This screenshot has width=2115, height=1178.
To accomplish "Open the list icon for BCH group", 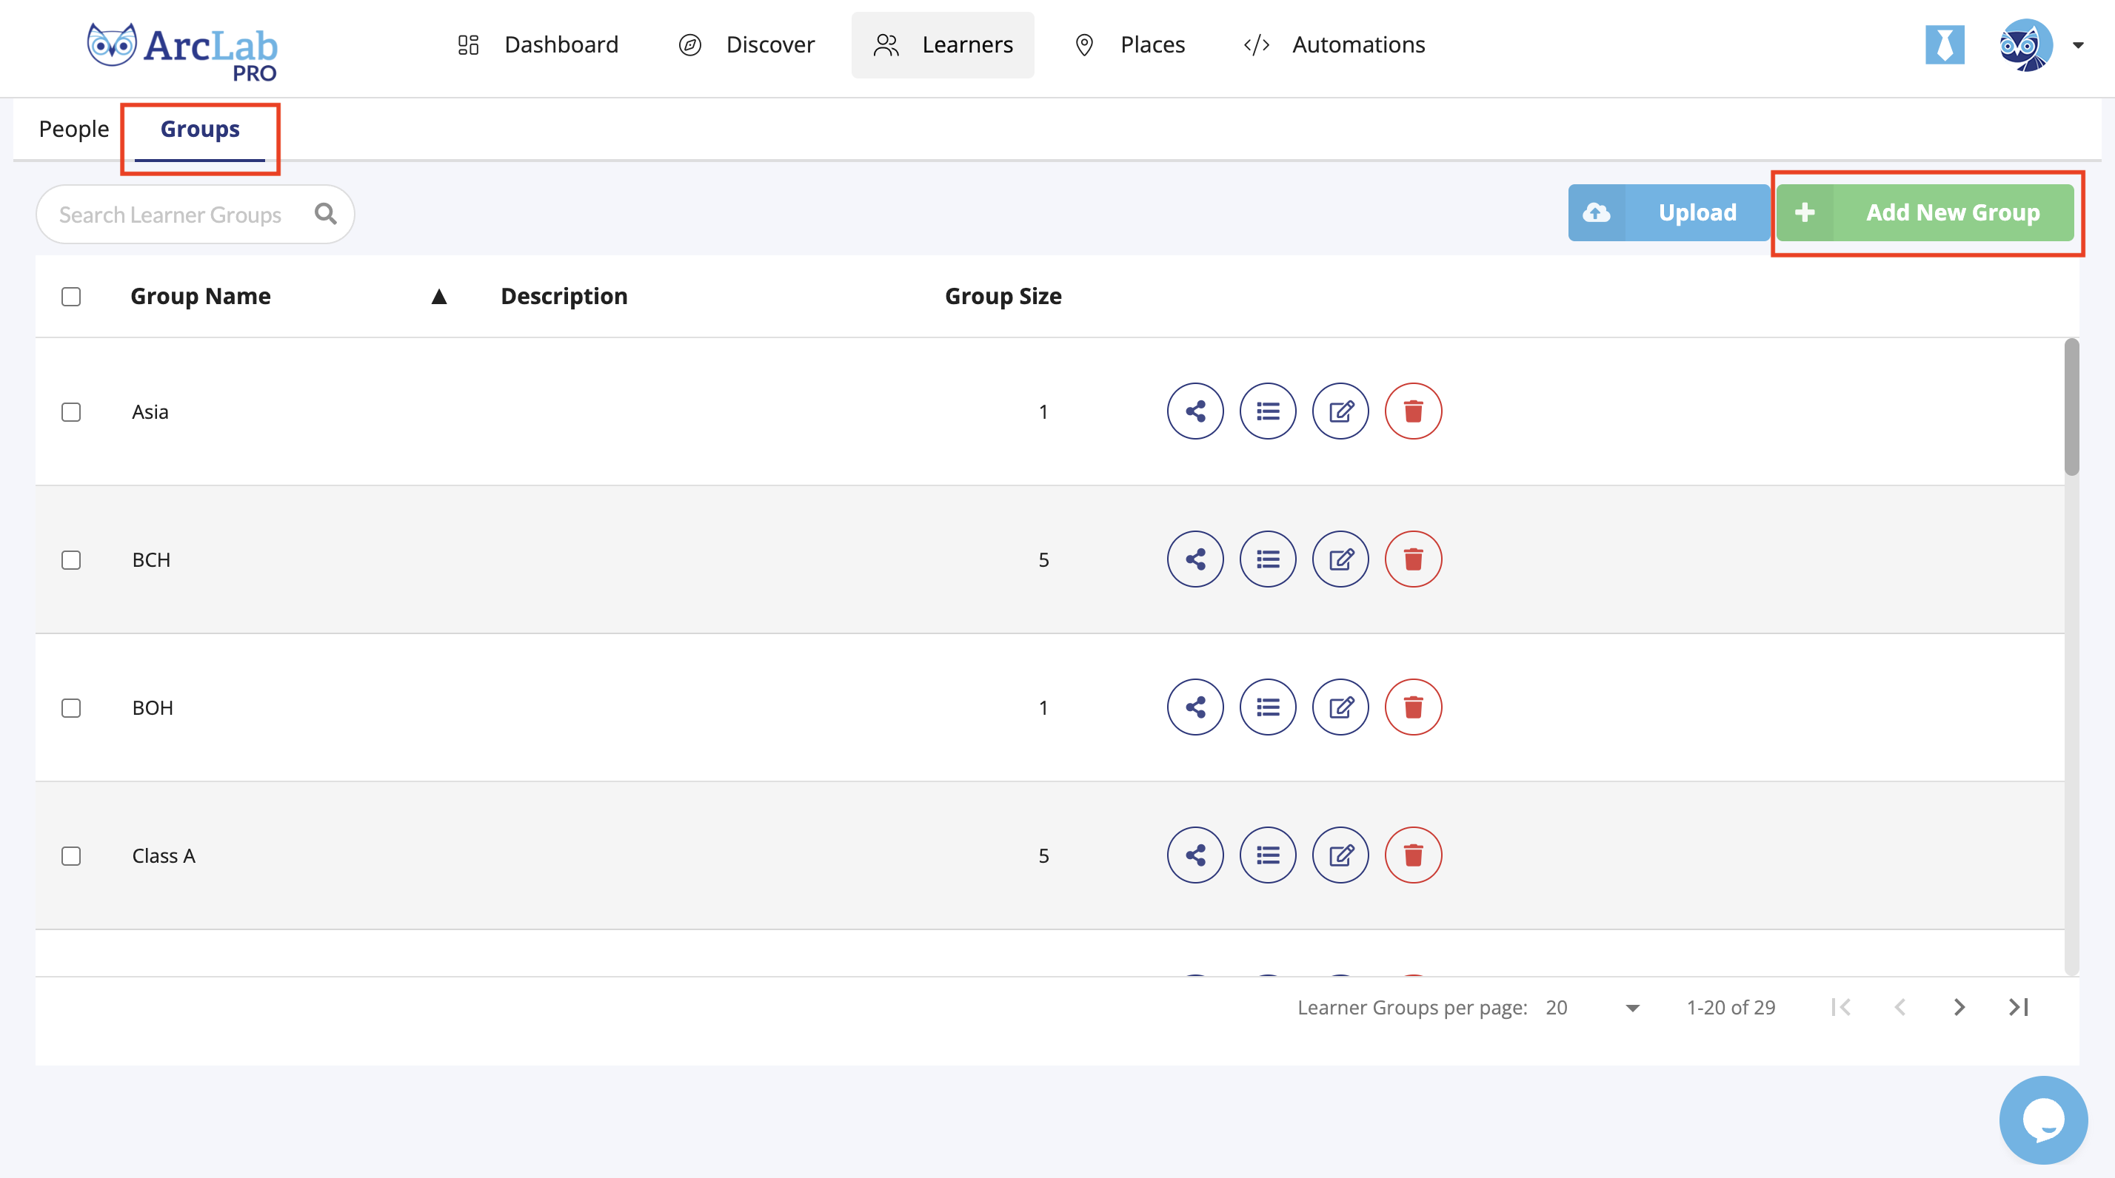I will tap(1268, 559).
